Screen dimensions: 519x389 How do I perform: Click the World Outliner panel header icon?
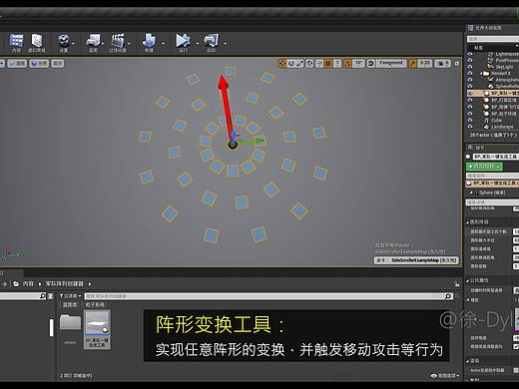[x=470, y=28]
